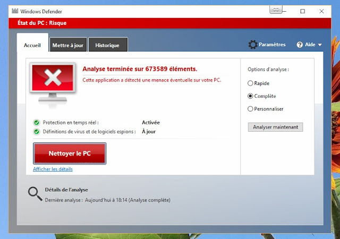
Task: Click the Nettoyer le PC button
Action: pos(70,153)
